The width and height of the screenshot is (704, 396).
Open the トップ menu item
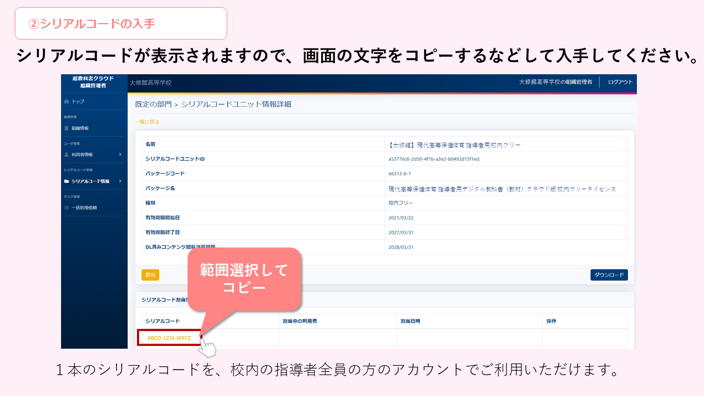(78, 102)
